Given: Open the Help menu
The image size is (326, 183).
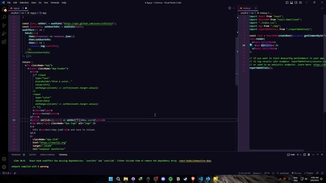Looking at the screenshot, I should (x=64, y=3).
